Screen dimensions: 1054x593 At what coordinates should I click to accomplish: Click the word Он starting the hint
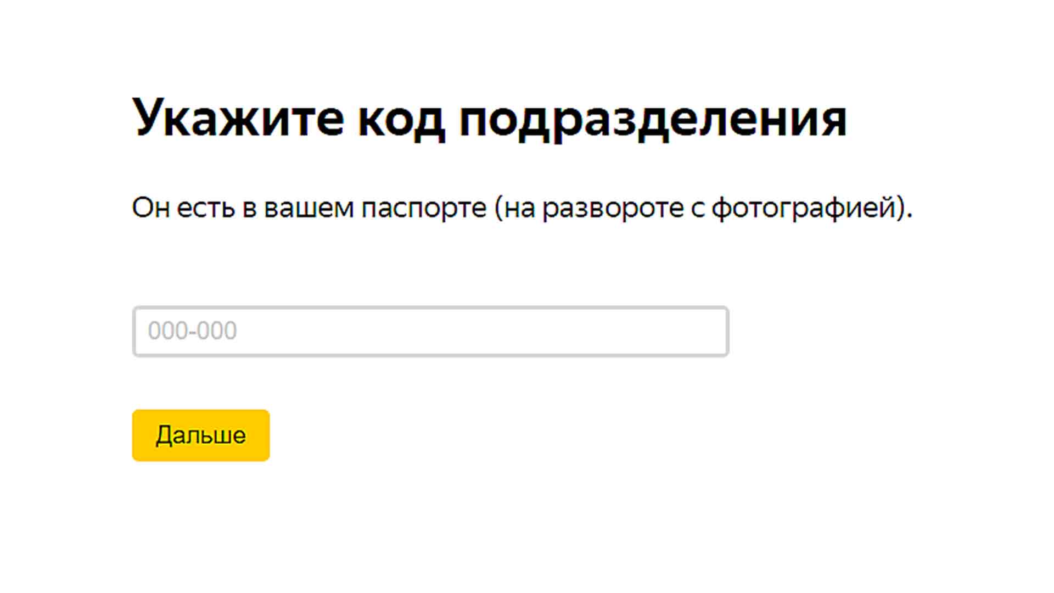150,208
